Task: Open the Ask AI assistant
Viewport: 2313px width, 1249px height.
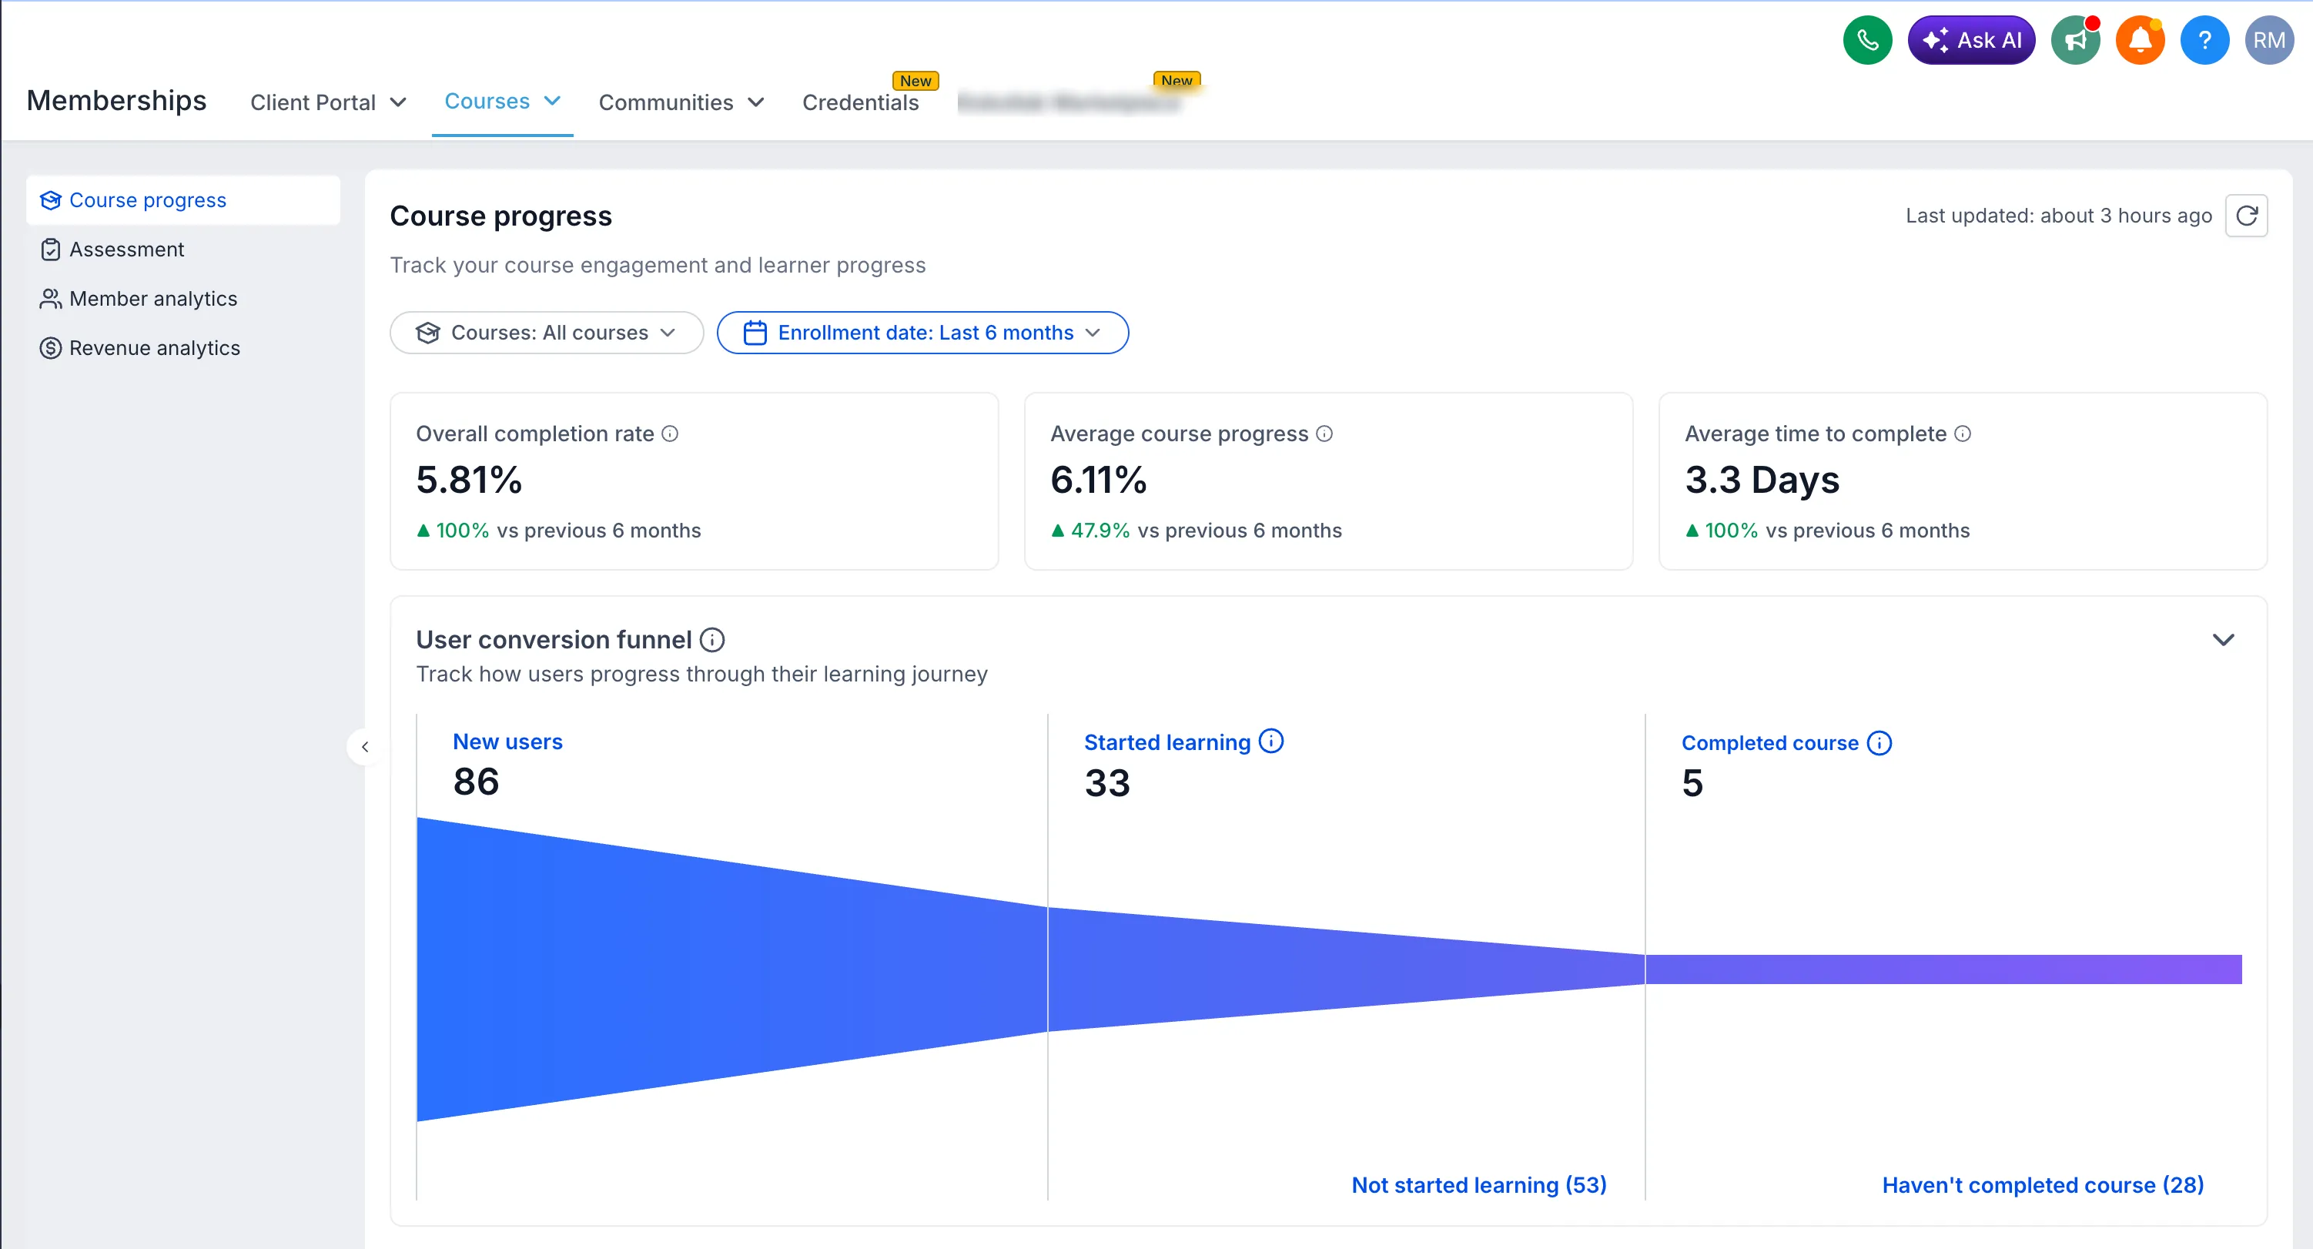Action: pyautogui.click(x=1971, y=40)
